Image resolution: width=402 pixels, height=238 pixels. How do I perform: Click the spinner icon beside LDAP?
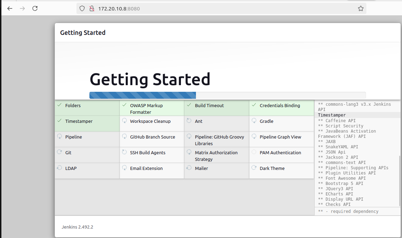pyautogui.click(x=59, y=168)
